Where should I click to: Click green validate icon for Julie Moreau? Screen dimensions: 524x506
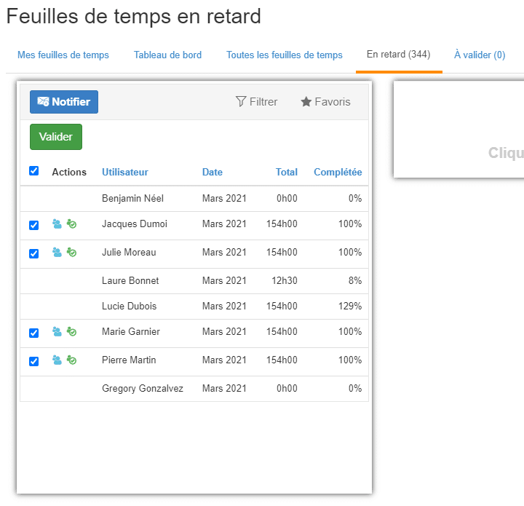pos(71,253)
